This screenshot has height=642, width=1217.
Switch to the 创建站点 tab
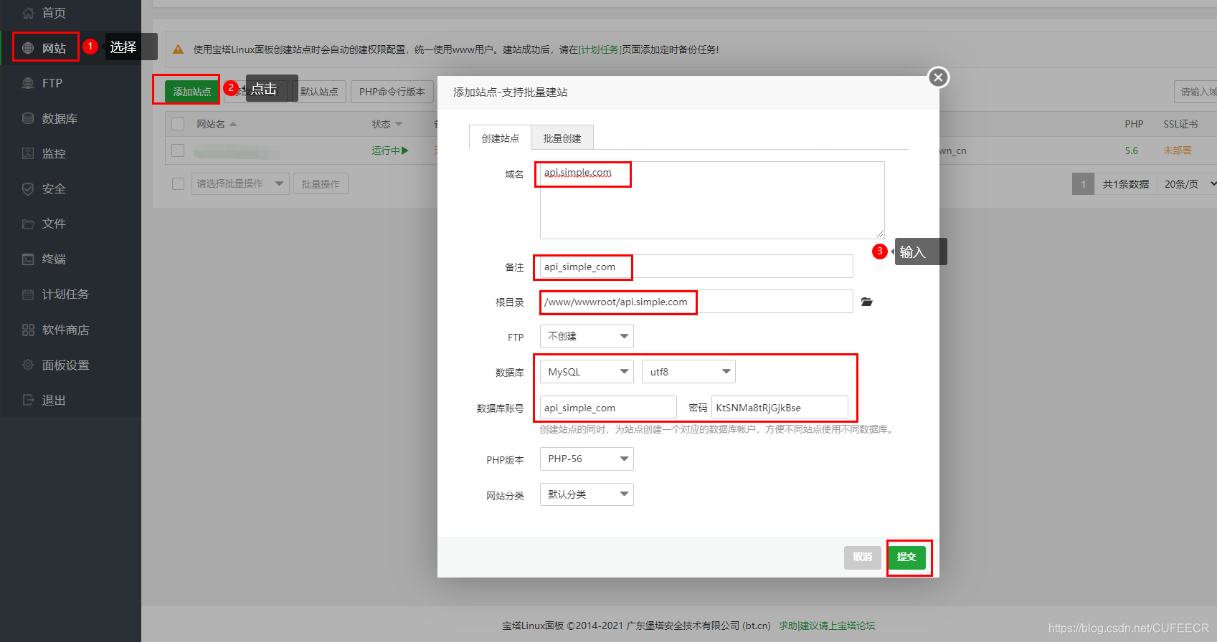(x=500, y=138)
